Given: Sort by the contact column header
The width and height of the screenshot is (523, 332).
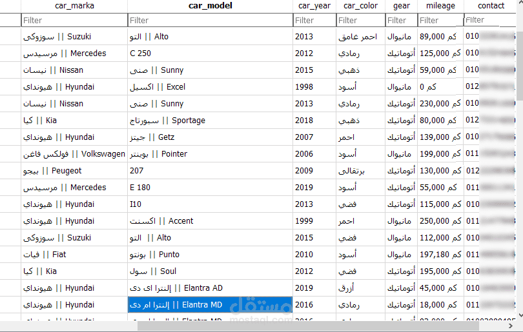Looking at the screenshot, I should coord(491,6).
